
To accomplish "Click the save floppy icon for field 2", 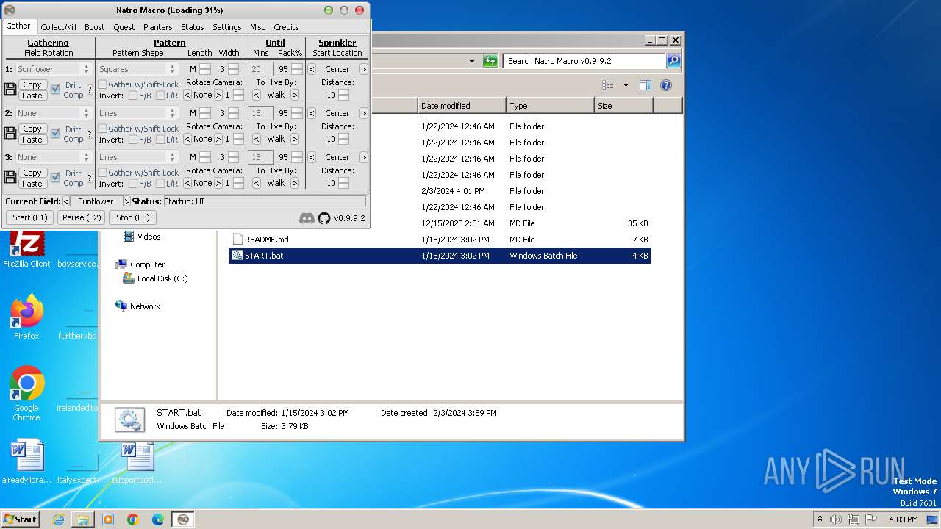I will tap(10, 134).
